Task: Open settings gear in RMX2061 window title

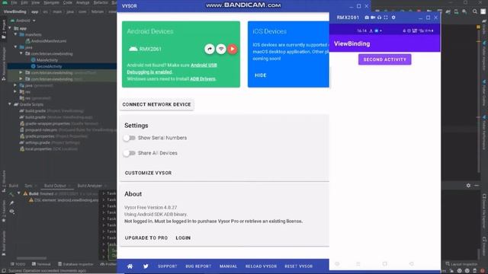Action: [x=393, y=18]
